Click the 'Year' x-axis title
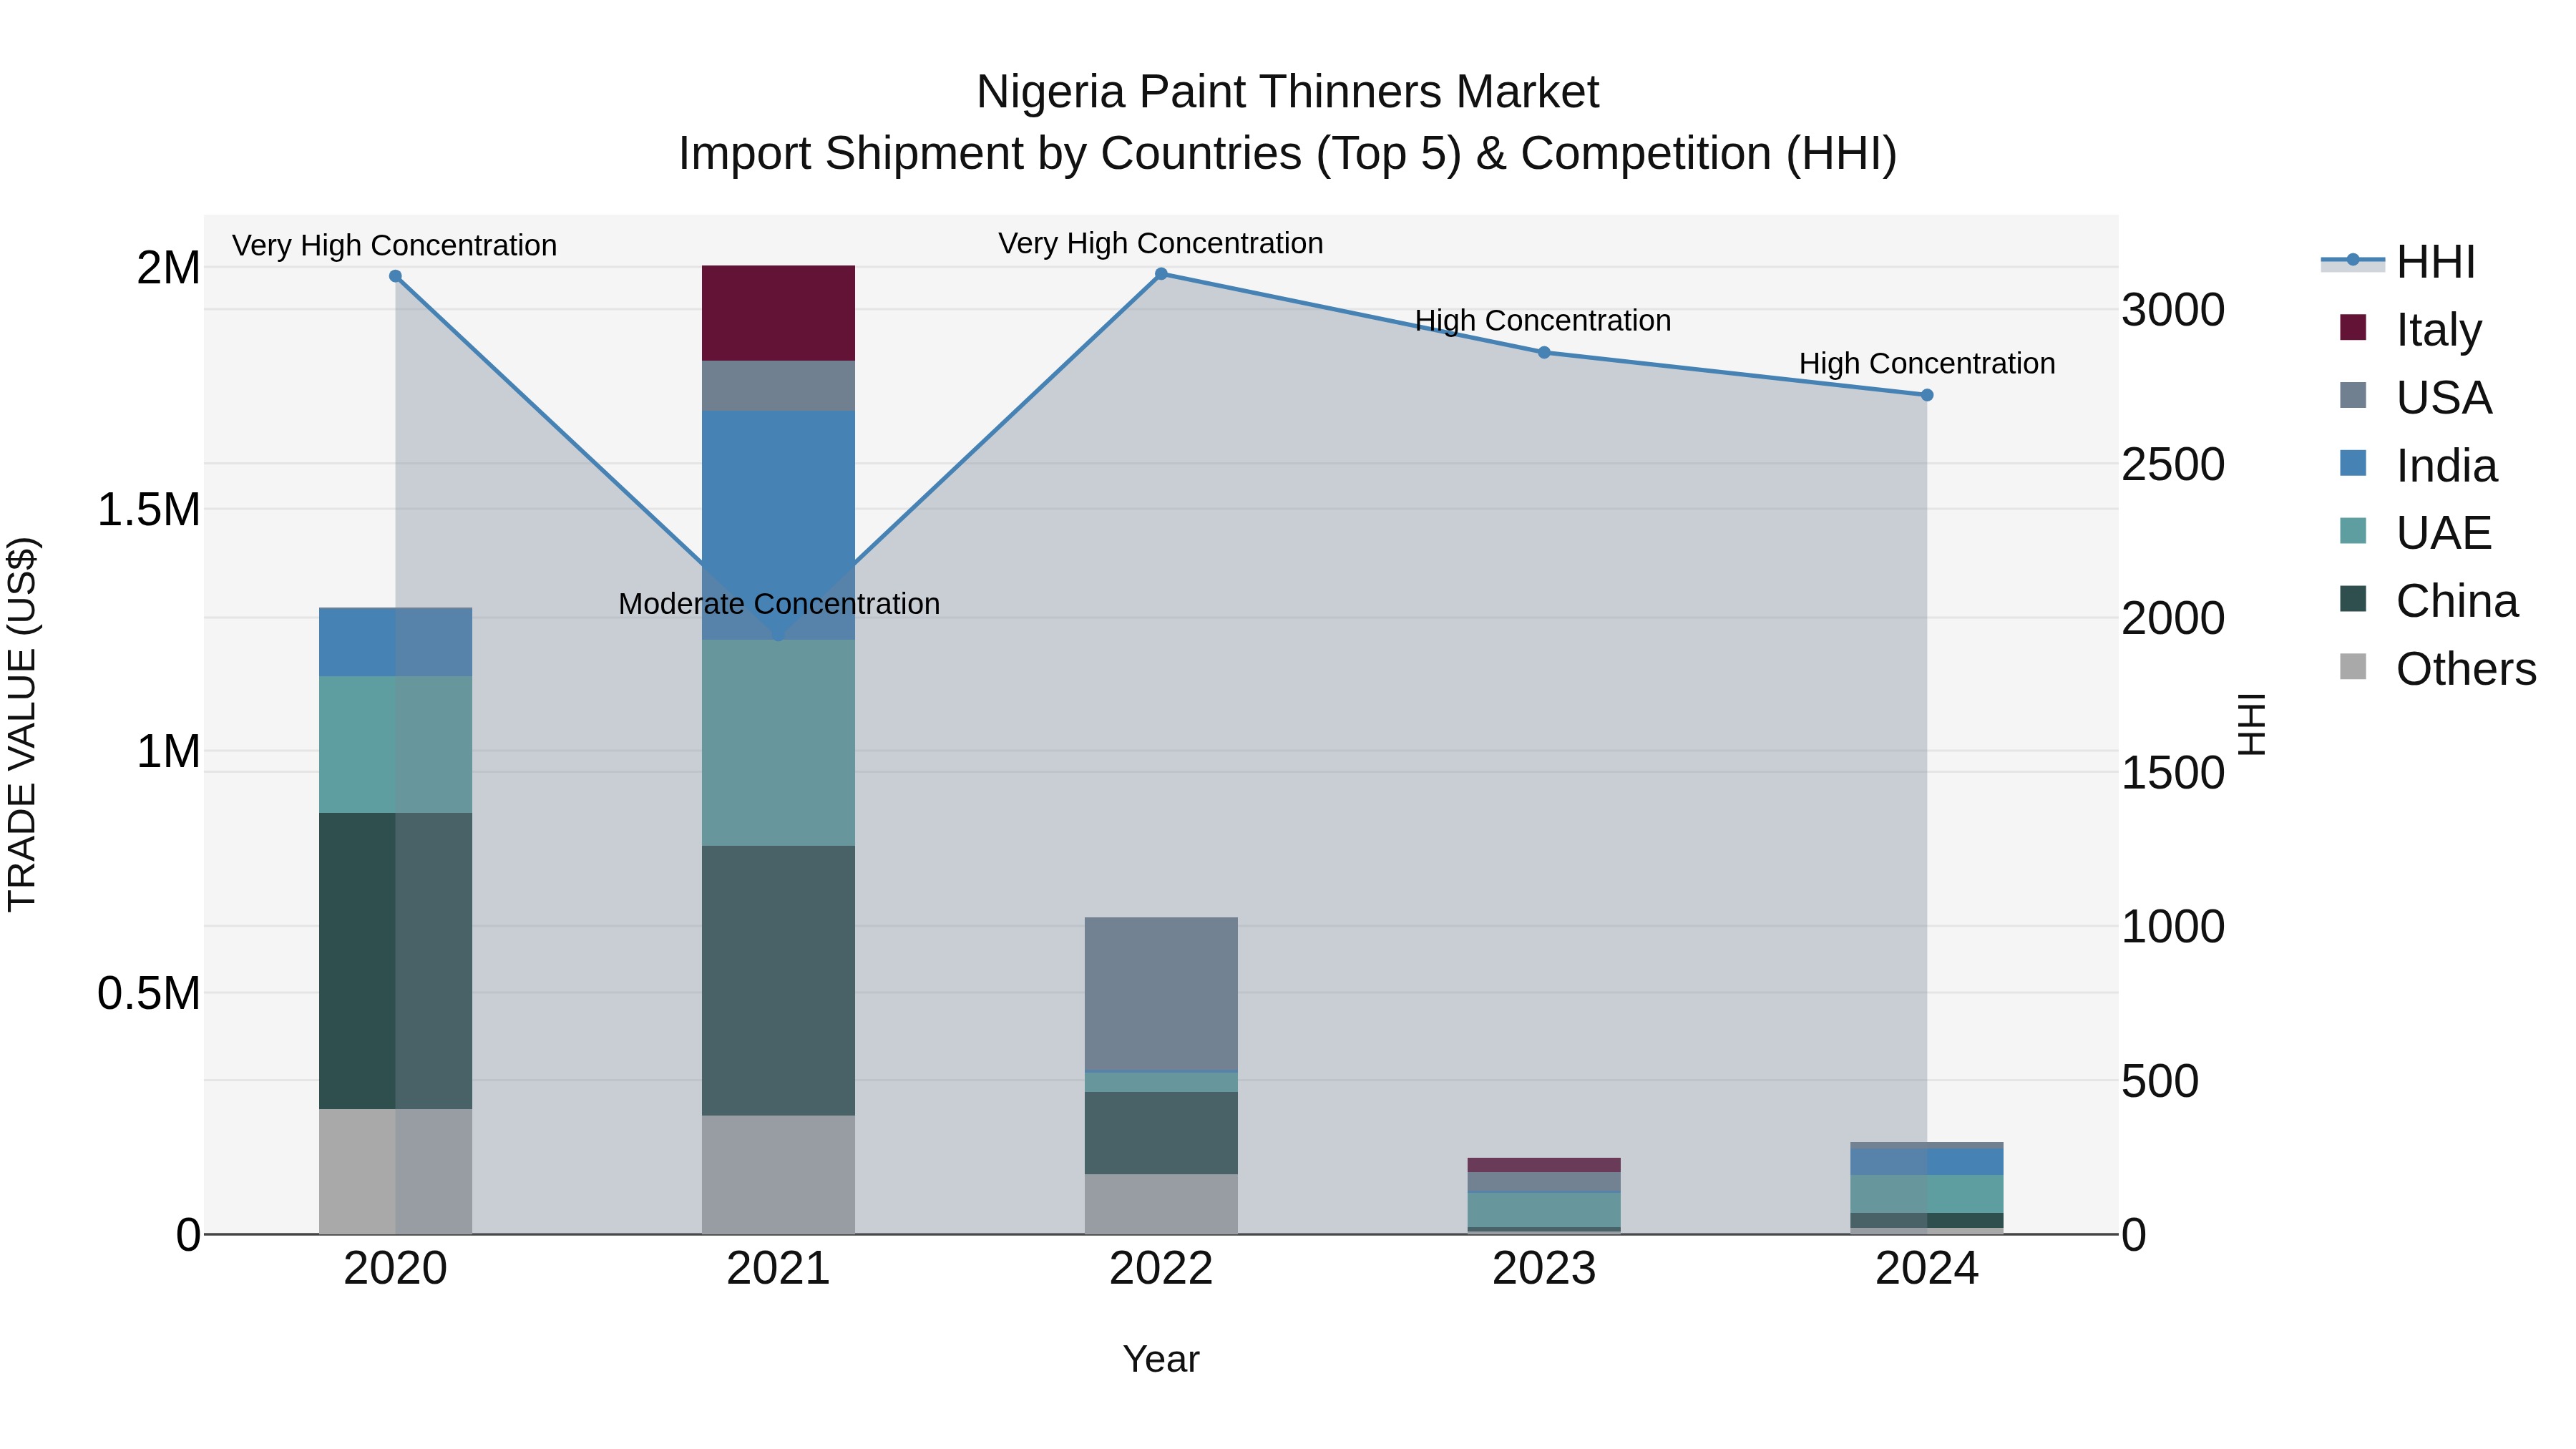The height and width of the screenshot is (1449, 2576). 1161,1360
